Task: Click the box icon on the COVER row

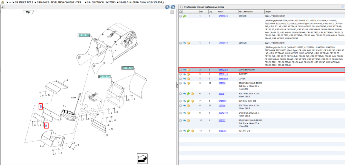Action: click(188, 79)
